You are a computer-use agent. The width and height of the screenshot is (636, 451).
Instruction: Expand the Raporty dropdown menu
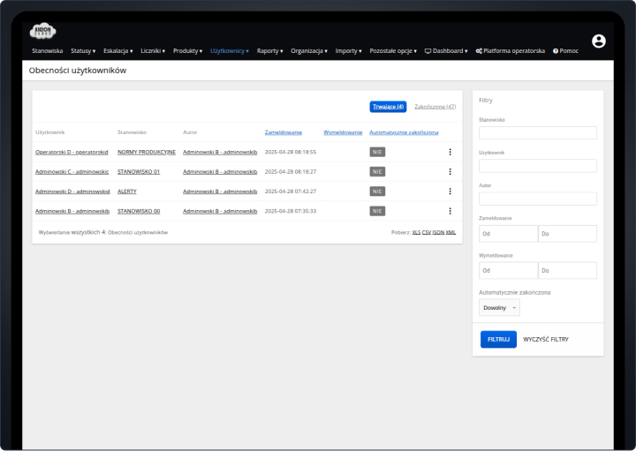269,51
